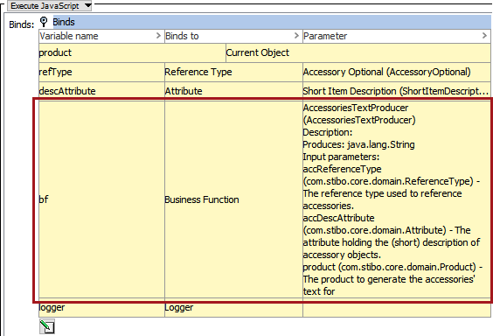Expand the Binds to column arrow
Screen dimensions: 493x336
pos(296,36)
